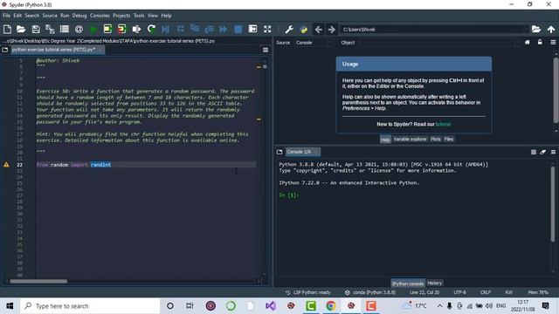Open the Source combo box set to Console

click(x=314, y=43)
